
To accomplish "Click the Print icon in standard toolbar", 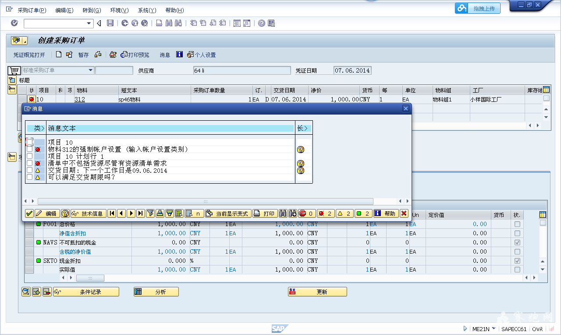I will [159, 23].
